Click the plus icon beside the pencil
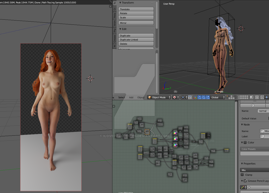The image size is (269, 193). 249,187
